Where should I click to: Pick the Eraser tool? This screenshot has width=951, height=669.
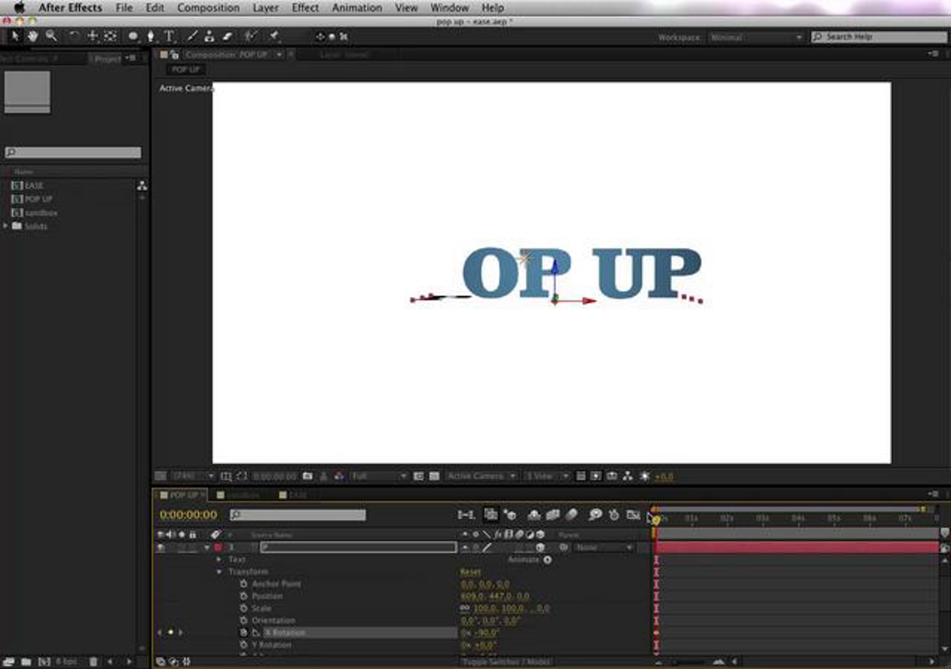coord(227,36)
